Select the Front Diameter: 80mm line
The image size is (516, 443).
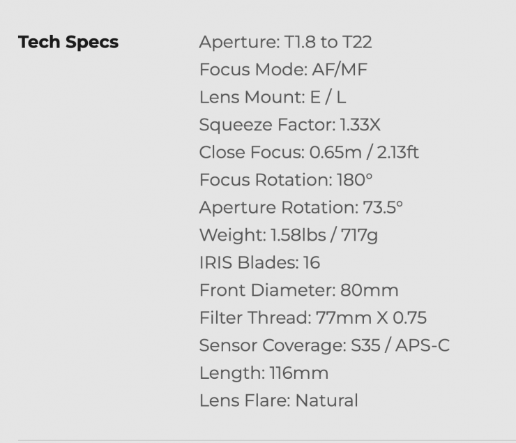pyautogui.click(x=298, y=290)
